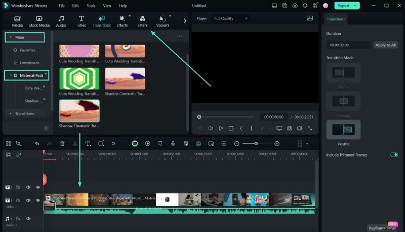Toggle the timeline auto-link icon
The height and width of the screenshot is (232, 405).
click(x=19, y=155)
